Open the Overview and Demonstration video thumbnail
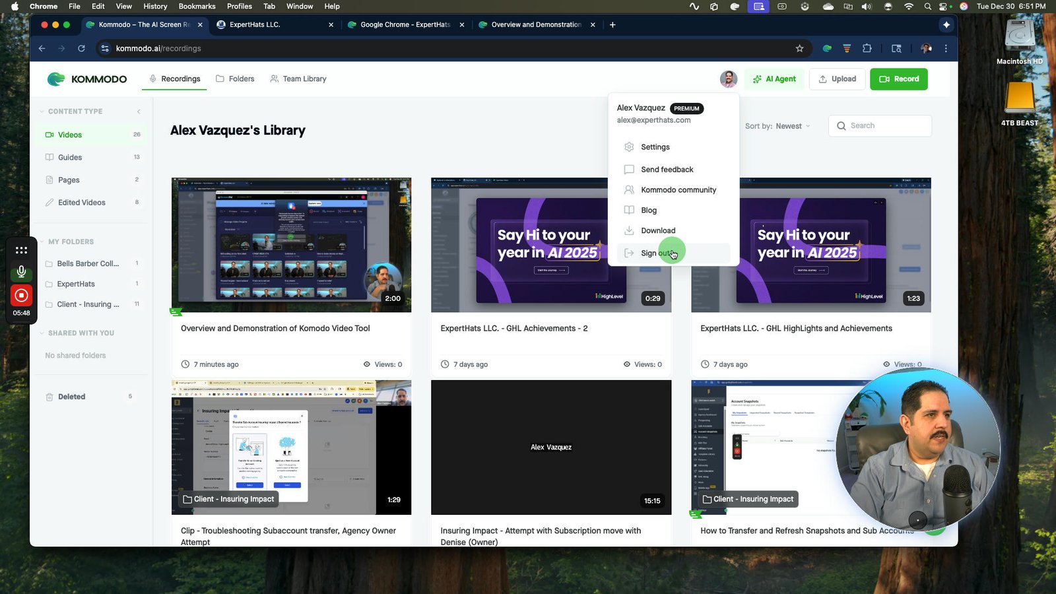This screenshot has height=594, width=1056. [291, 245]
